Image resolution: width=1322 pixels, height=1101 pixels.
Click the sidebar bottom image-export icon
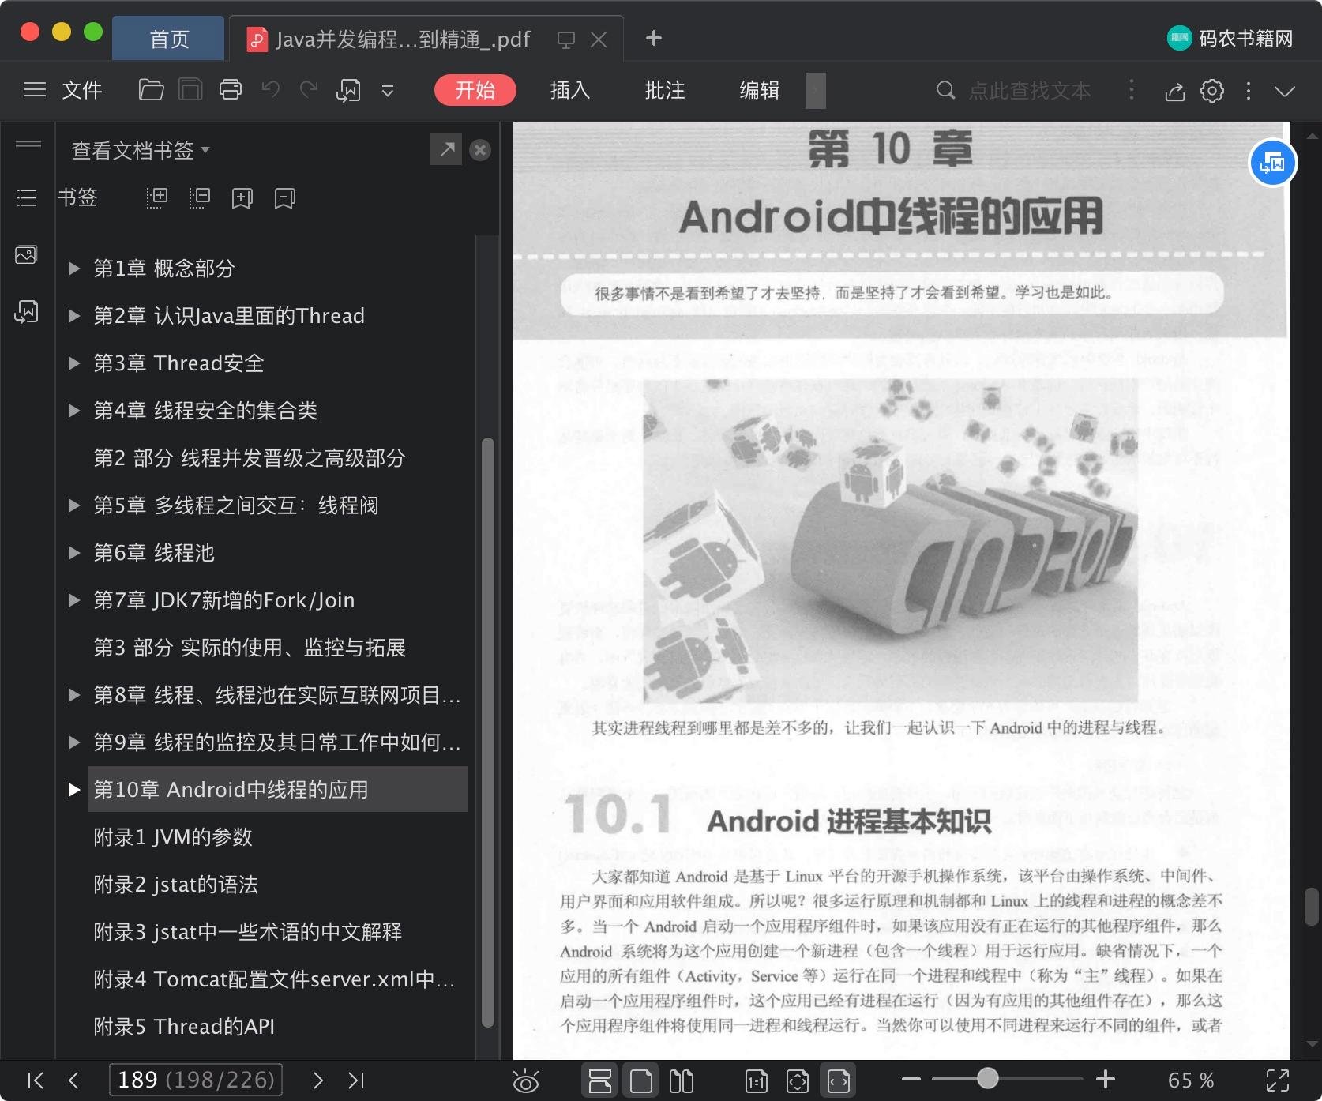(26, 312)
